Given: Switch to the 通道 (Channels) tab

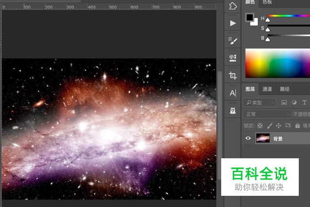Looking at the screenshot, I should pos(267,89).
